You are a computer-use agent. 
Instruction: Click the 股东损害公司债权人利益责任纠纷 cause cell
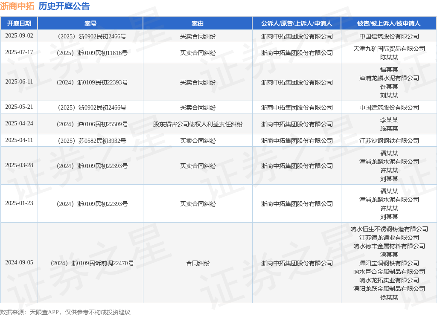click(198, 124)
